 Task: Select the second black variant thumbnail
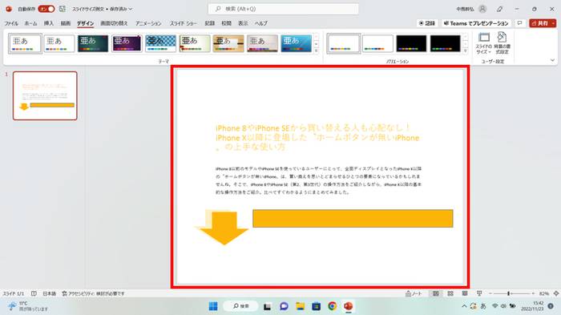tap(445, 43)
